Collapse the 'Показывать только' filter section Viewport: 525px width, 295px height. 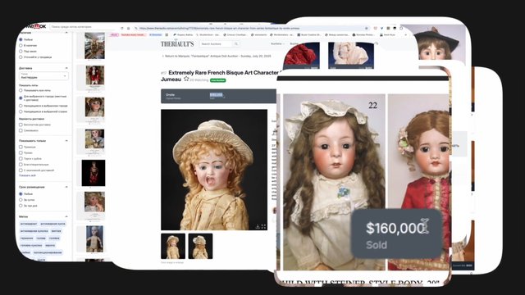pyautogui.click(x=66, y=141)
